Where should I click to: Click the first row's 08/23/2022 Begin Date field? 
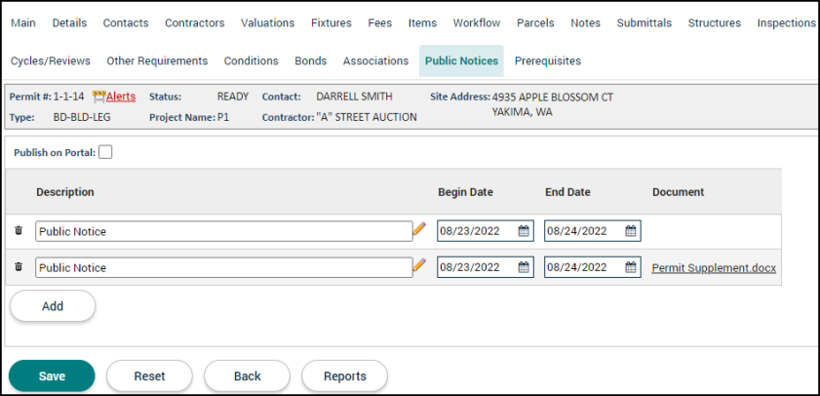486,231
